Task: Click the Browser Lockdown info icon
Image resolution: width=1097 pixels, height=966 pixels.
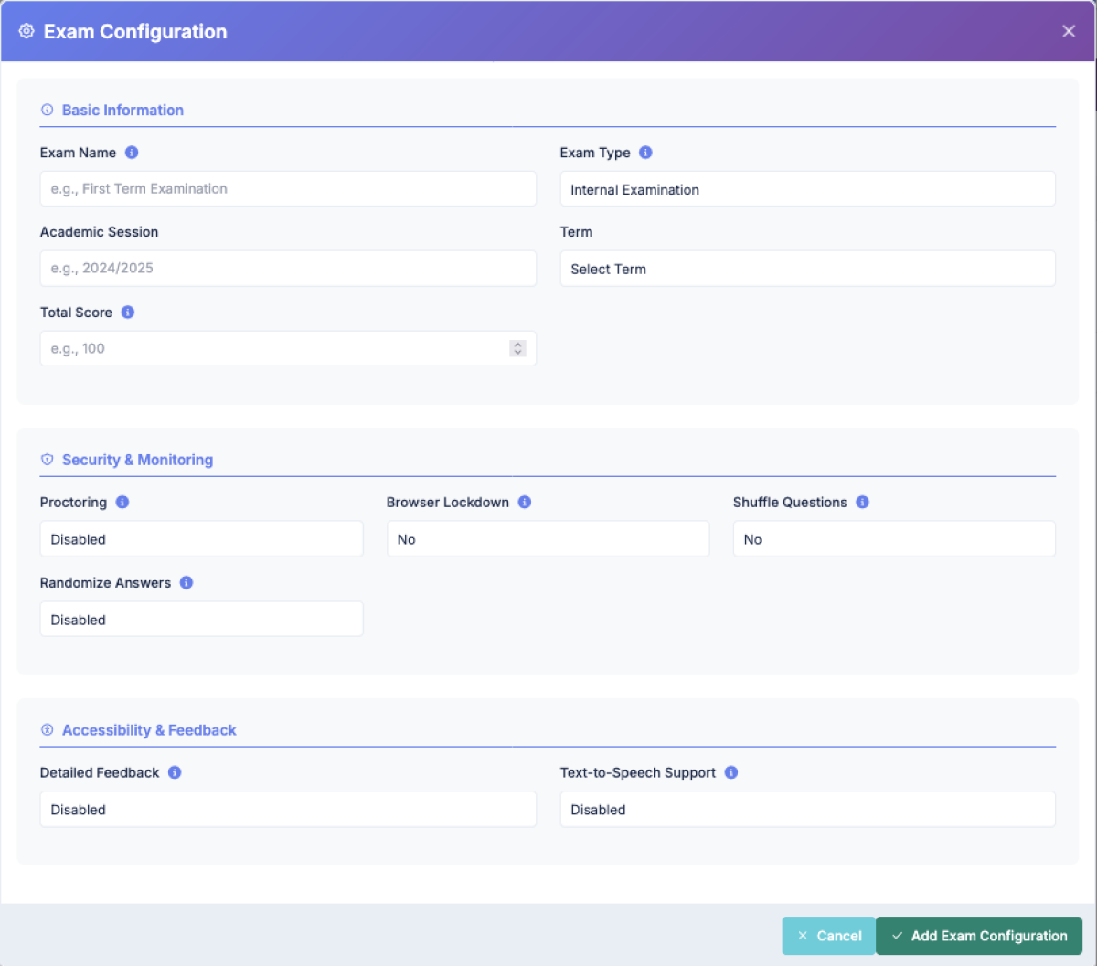Action: [x=525, y=502]
